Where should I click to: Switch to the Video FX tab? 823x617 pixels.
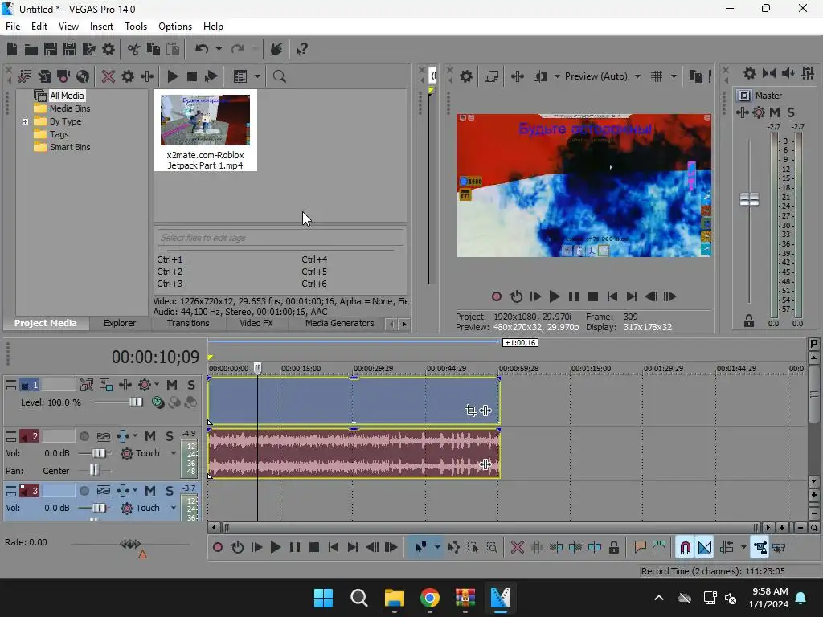[x=256, y=323]
